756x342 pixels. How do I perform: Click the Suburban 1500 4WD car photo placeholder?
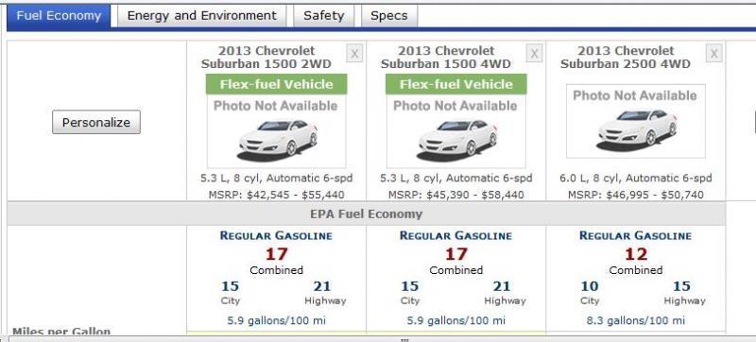(x=456, y=131)
